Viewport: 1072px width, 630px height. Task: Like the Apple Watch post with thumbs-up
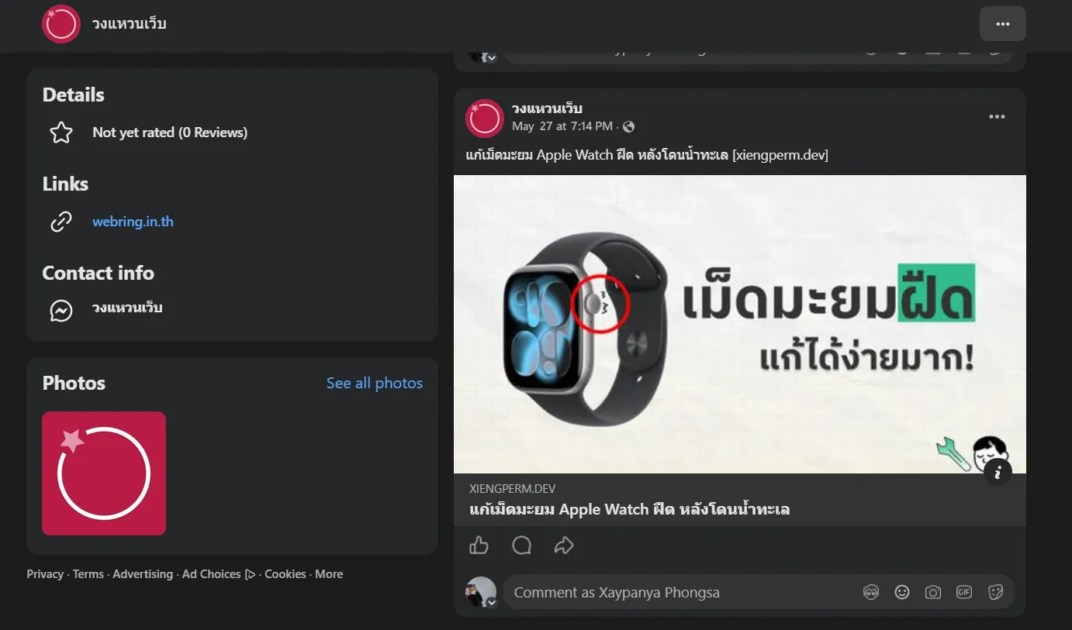(479, 546)
